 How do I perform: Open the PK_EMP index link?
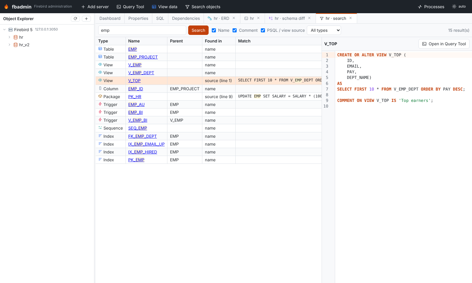click(x=136, y=160)
